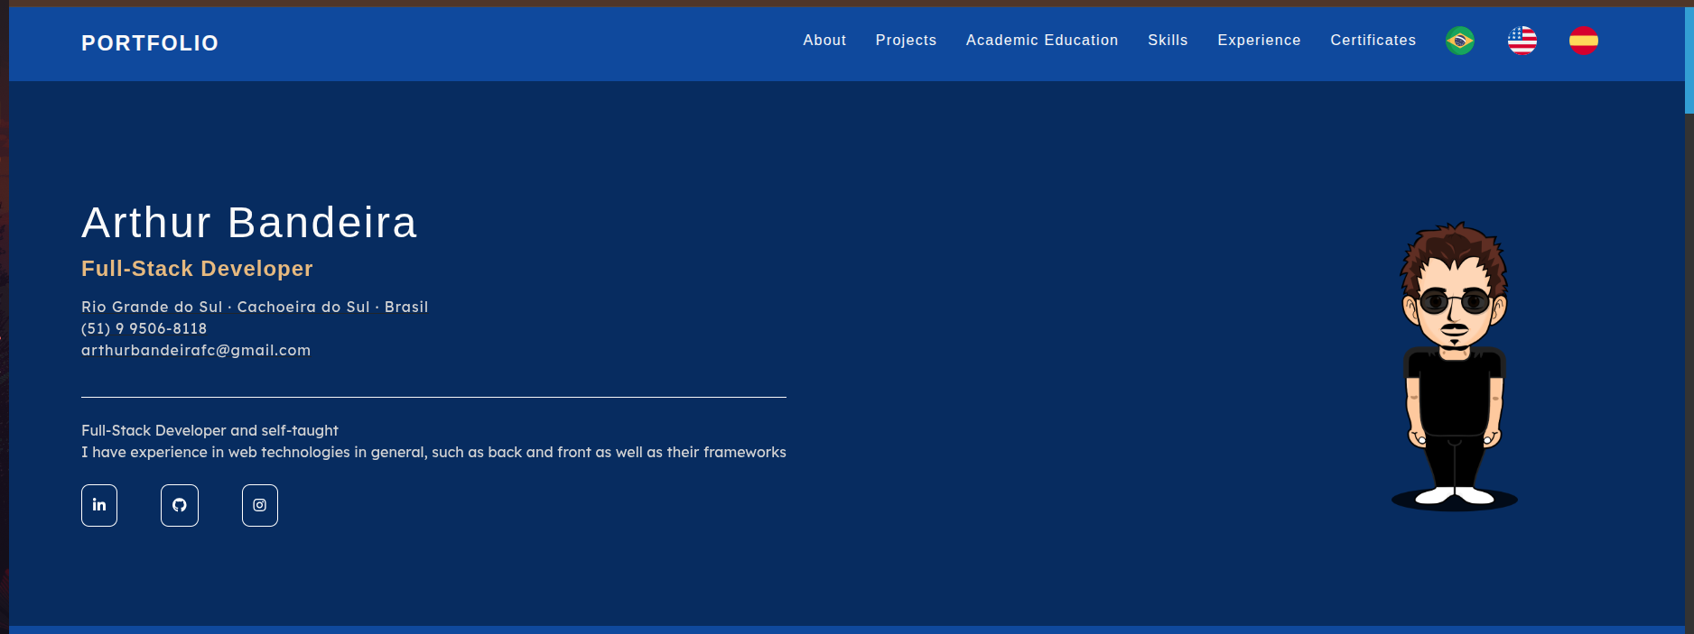
Task: Click the Arthur Bandeira name heading
Action: [x=249, y=223]
